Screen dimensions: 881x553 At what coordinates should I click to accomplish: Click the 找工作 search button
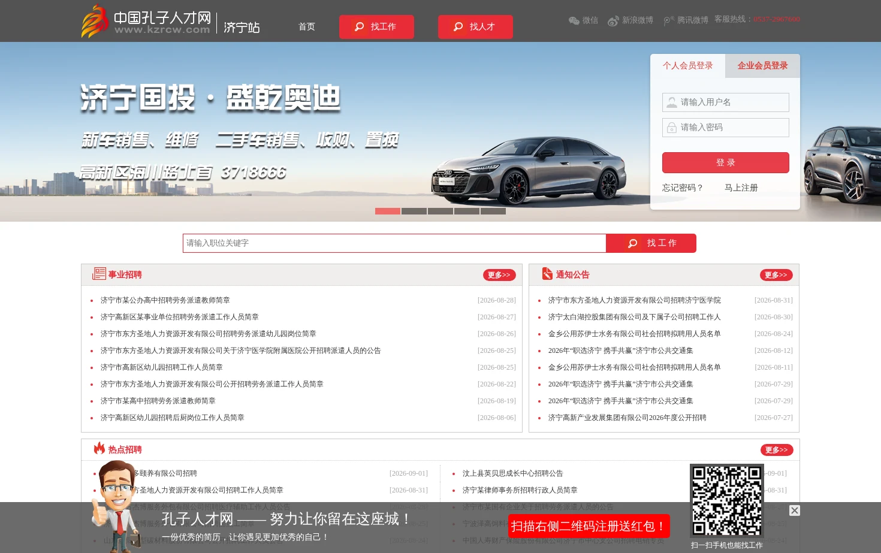651,243
